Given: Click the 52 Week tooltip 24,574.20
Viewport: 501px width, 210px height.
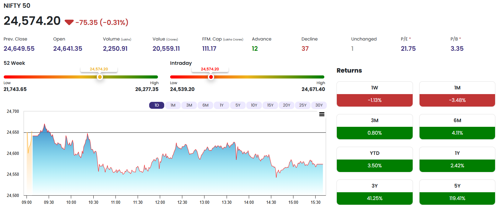Looking at the screenshot, I should tap(99, 69).
